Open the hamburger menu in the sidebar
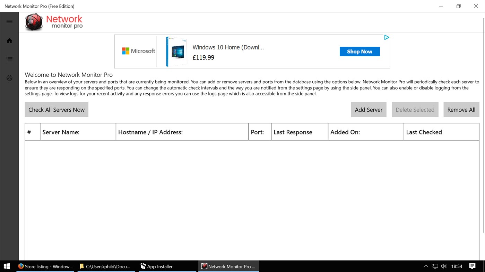The width and height of the screenshot is (485, 272). pyautogui.click(x=9, y=21)
